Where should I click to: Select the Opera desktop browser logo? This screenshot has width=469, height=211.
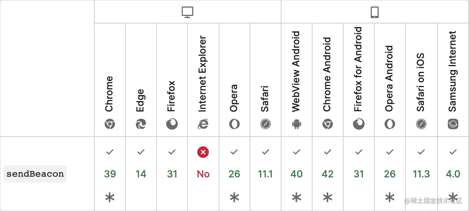[x=234, y=124]
